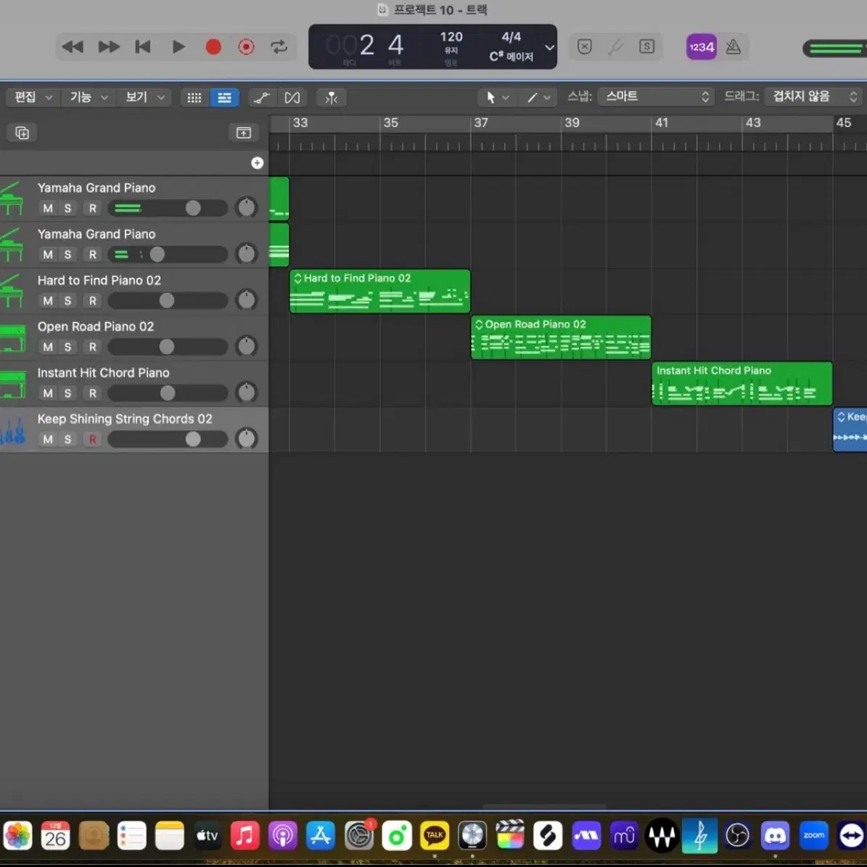Record-enable the Instant Hit Chord Piano track
This screenshot has height=867, width=867.
click(x=92, y=393)
